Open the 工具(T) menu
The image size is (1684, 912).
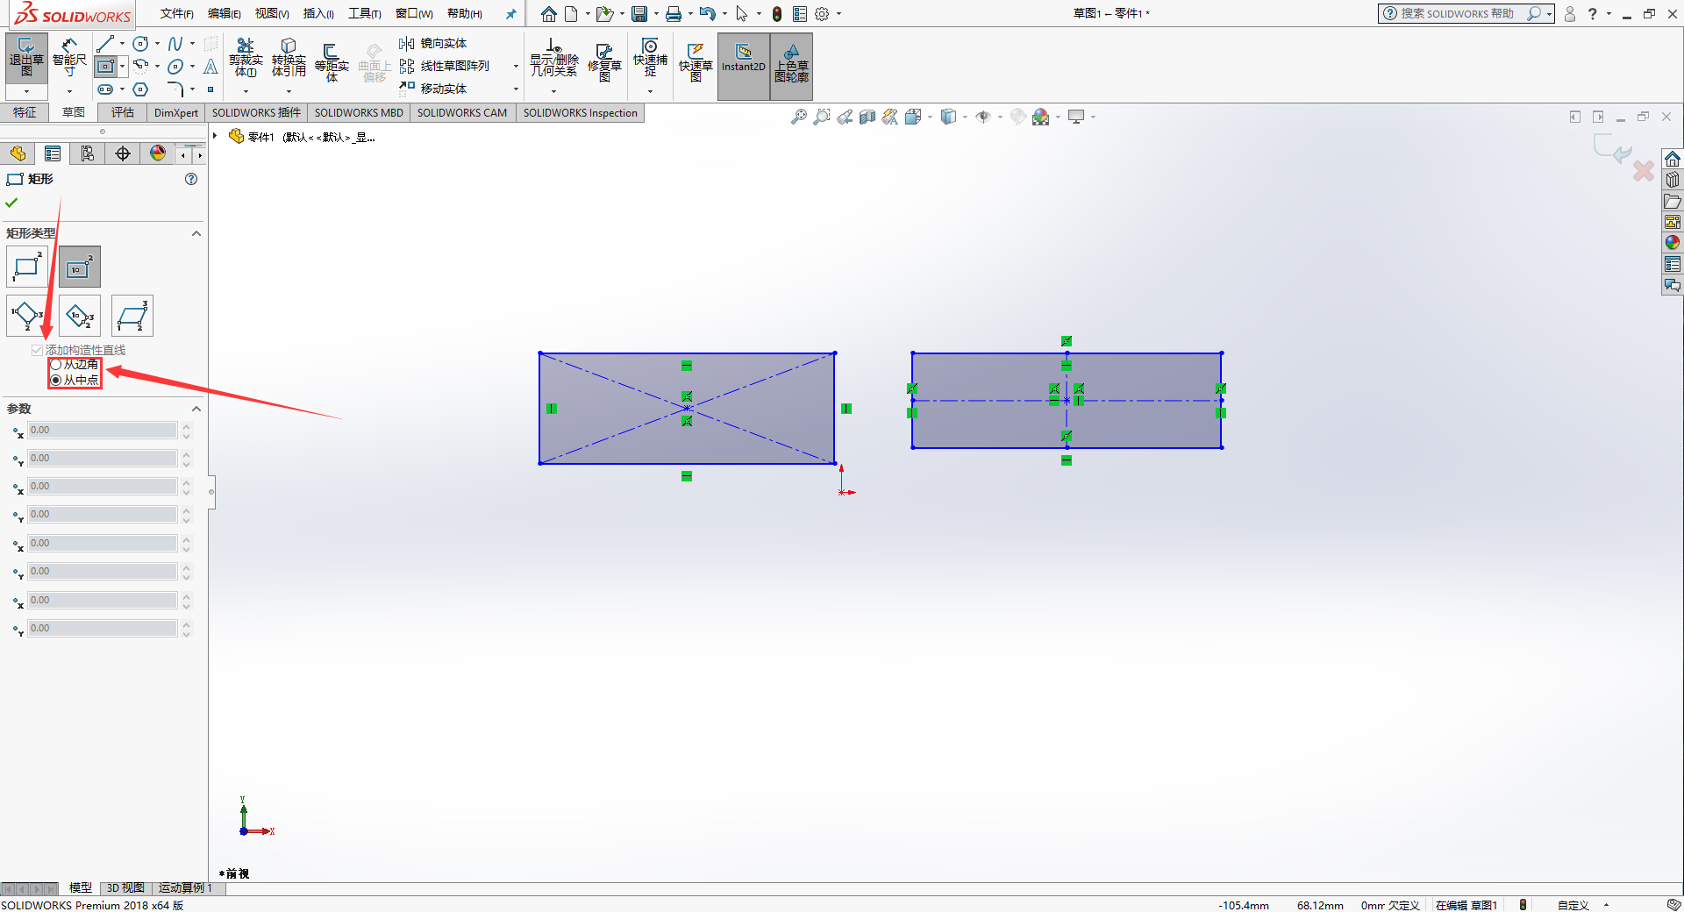365,13
